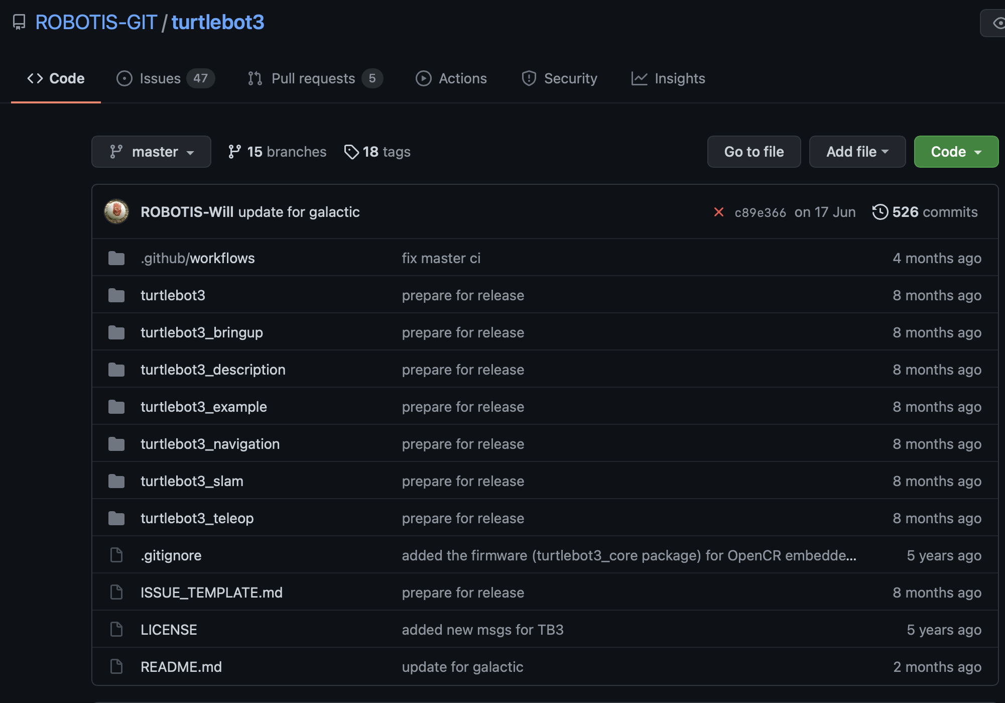The height and width of the screenshot is (703, 1005).
Task: Click the README.md file icon
Action: 116,667
